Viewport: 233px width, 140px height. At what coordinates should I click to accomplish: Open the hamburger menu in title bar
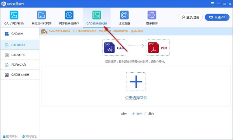212,4
